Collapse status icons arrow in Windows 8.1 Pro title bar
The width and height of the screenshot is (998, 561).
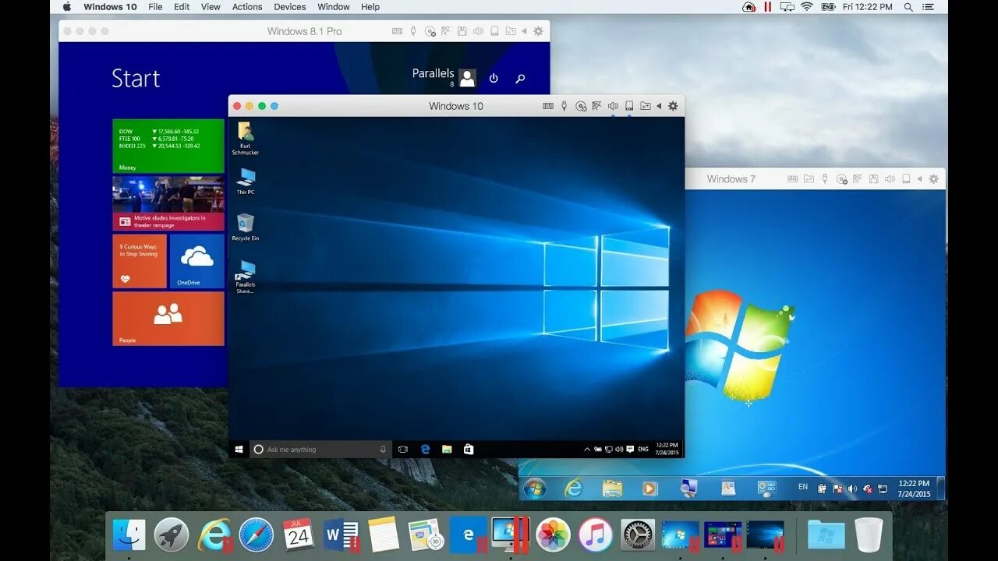[x=524, y=31]
